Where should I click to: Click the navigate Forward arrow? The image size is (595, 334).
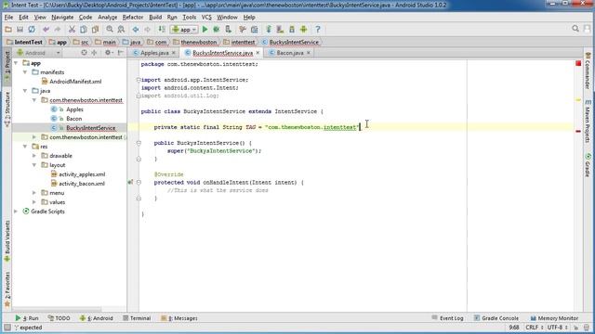click(x=147, y=29)
